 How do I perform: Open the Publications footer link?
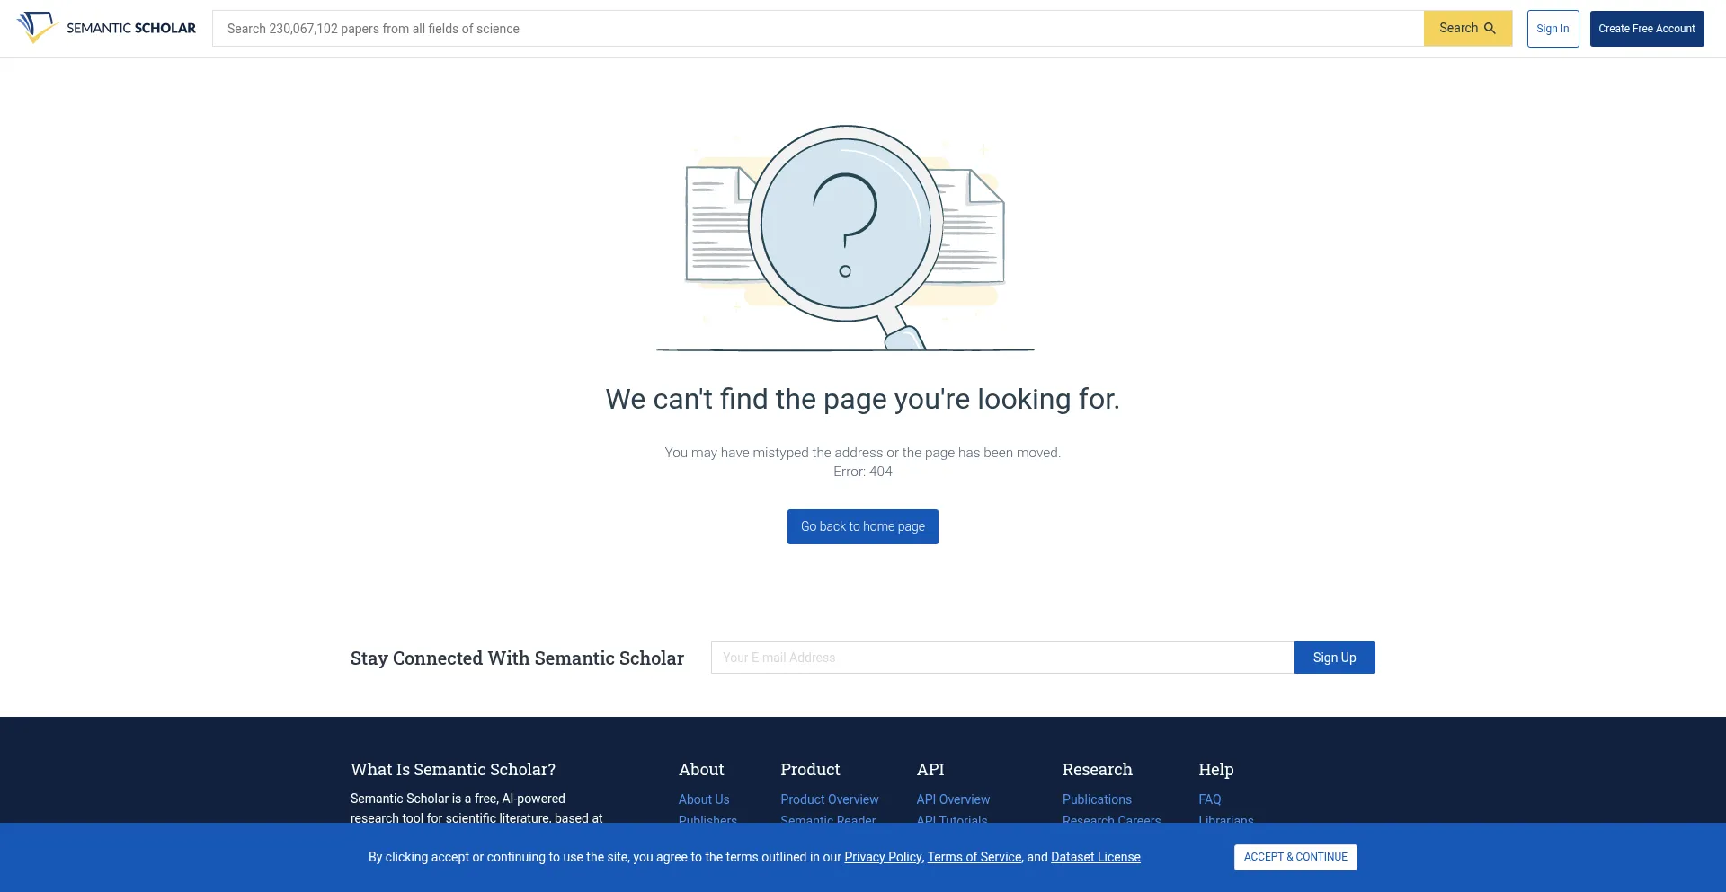(x=1097, y=799)
